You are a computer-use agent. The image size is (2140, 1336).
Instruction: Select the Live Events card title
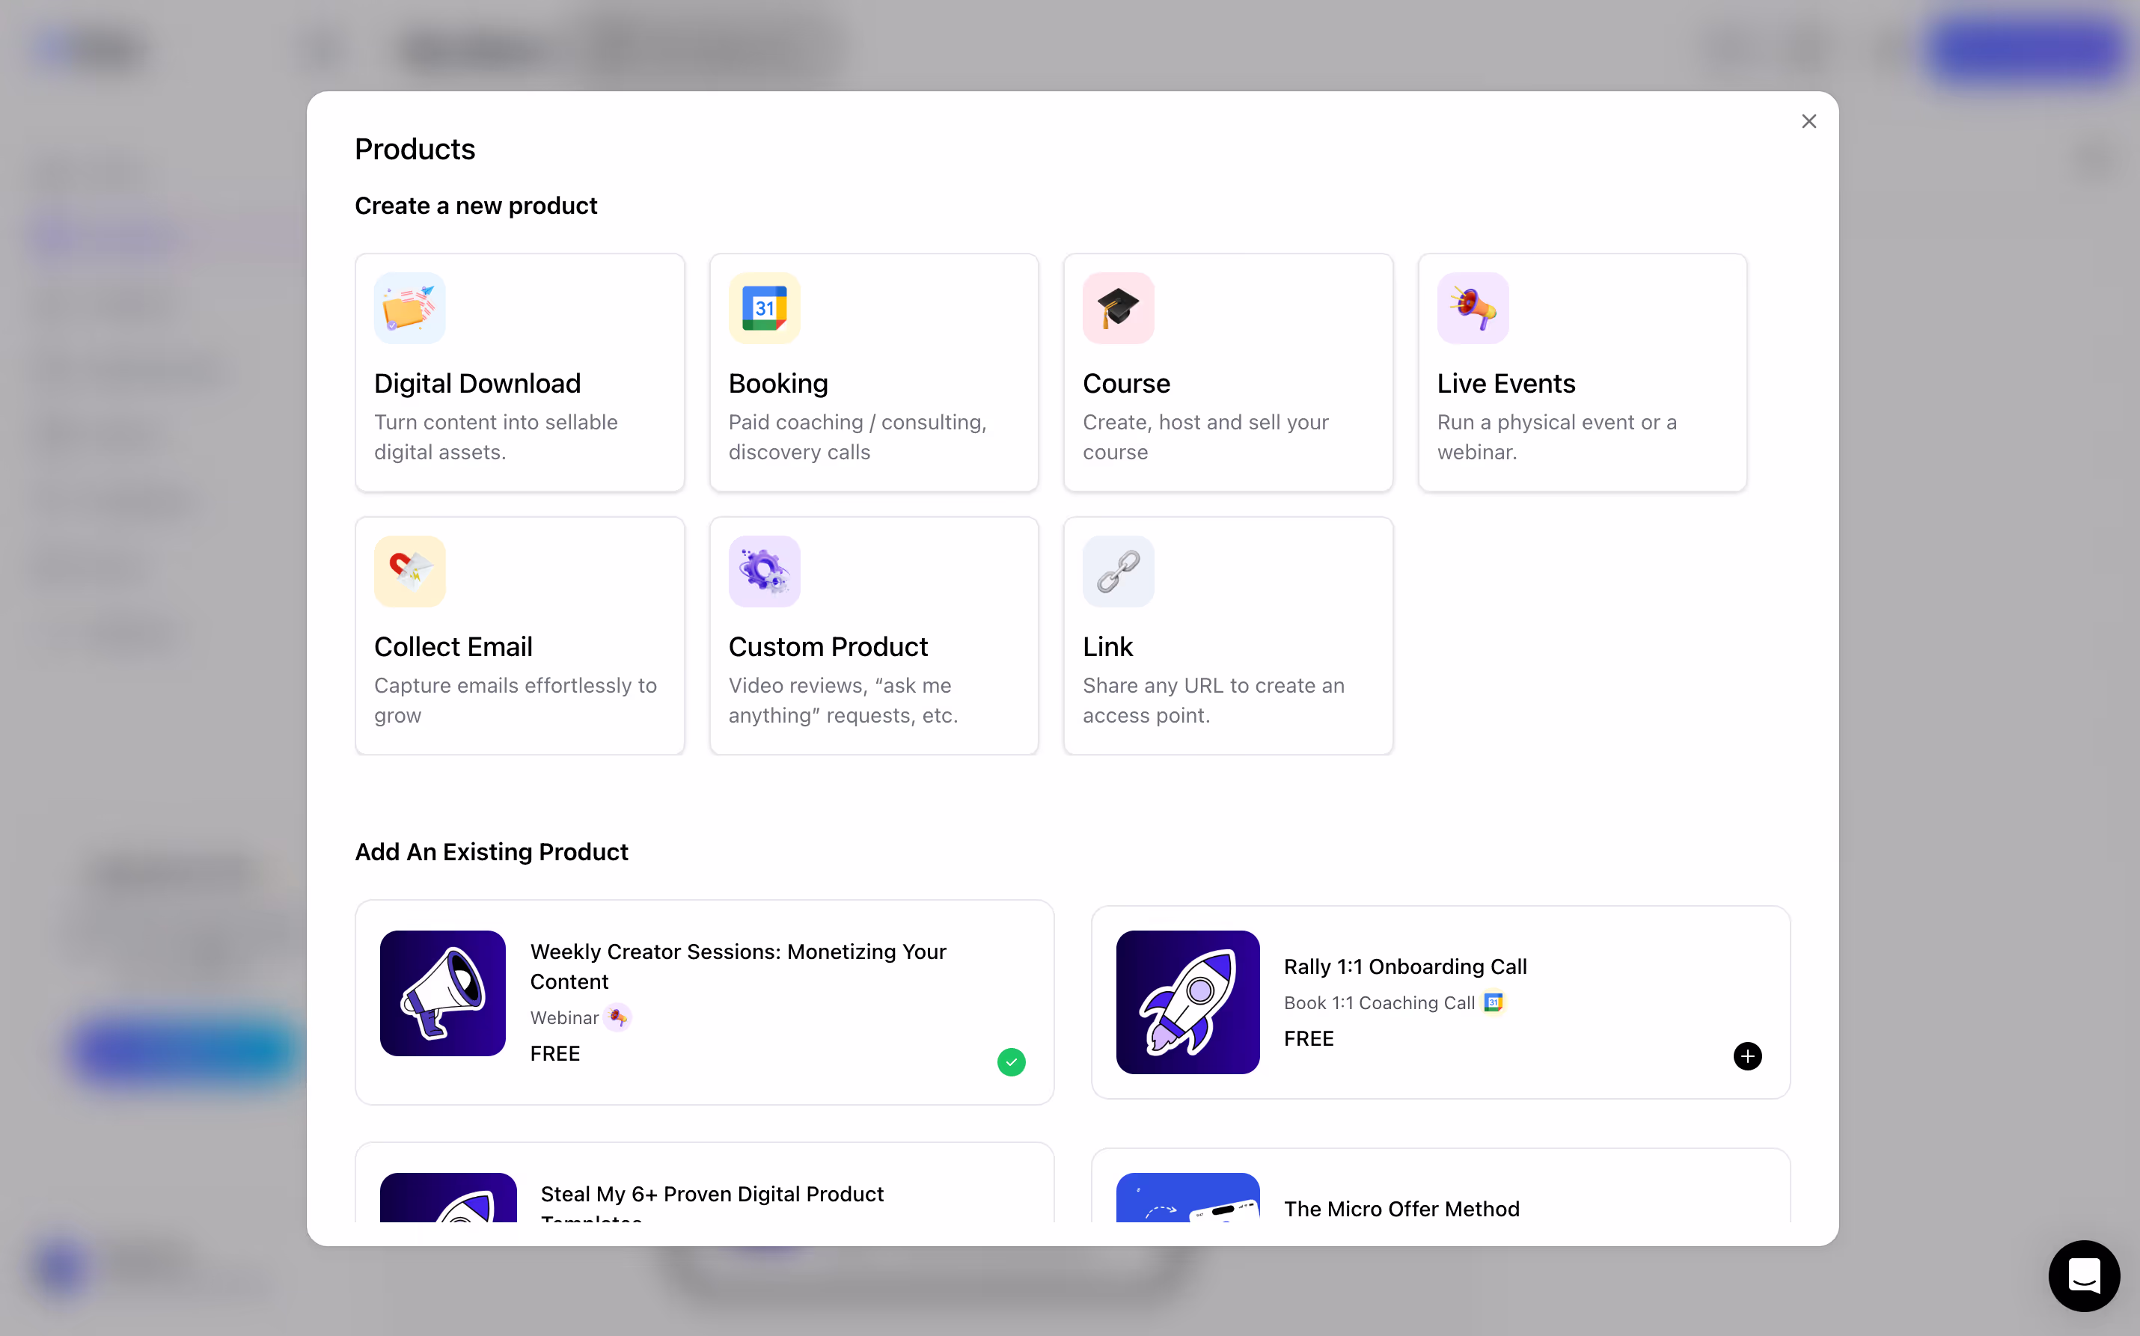click(1505, 384)
